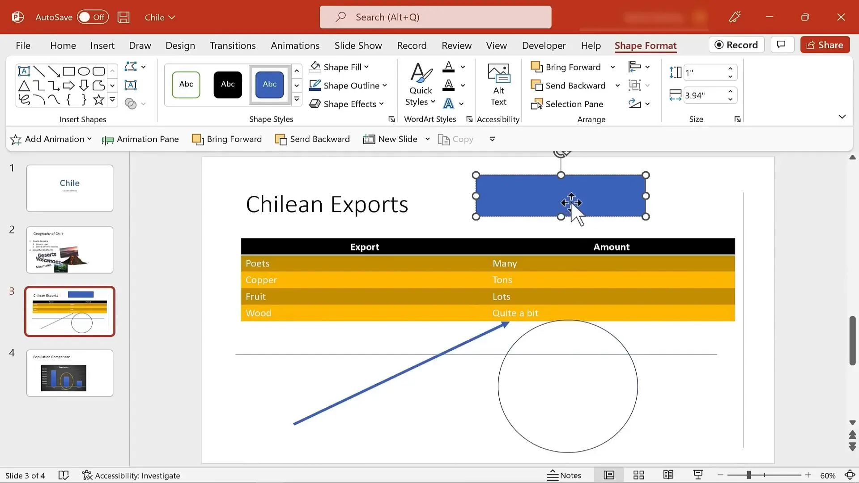
Task: Switch to the Slide Show tab
Action: 358,45
